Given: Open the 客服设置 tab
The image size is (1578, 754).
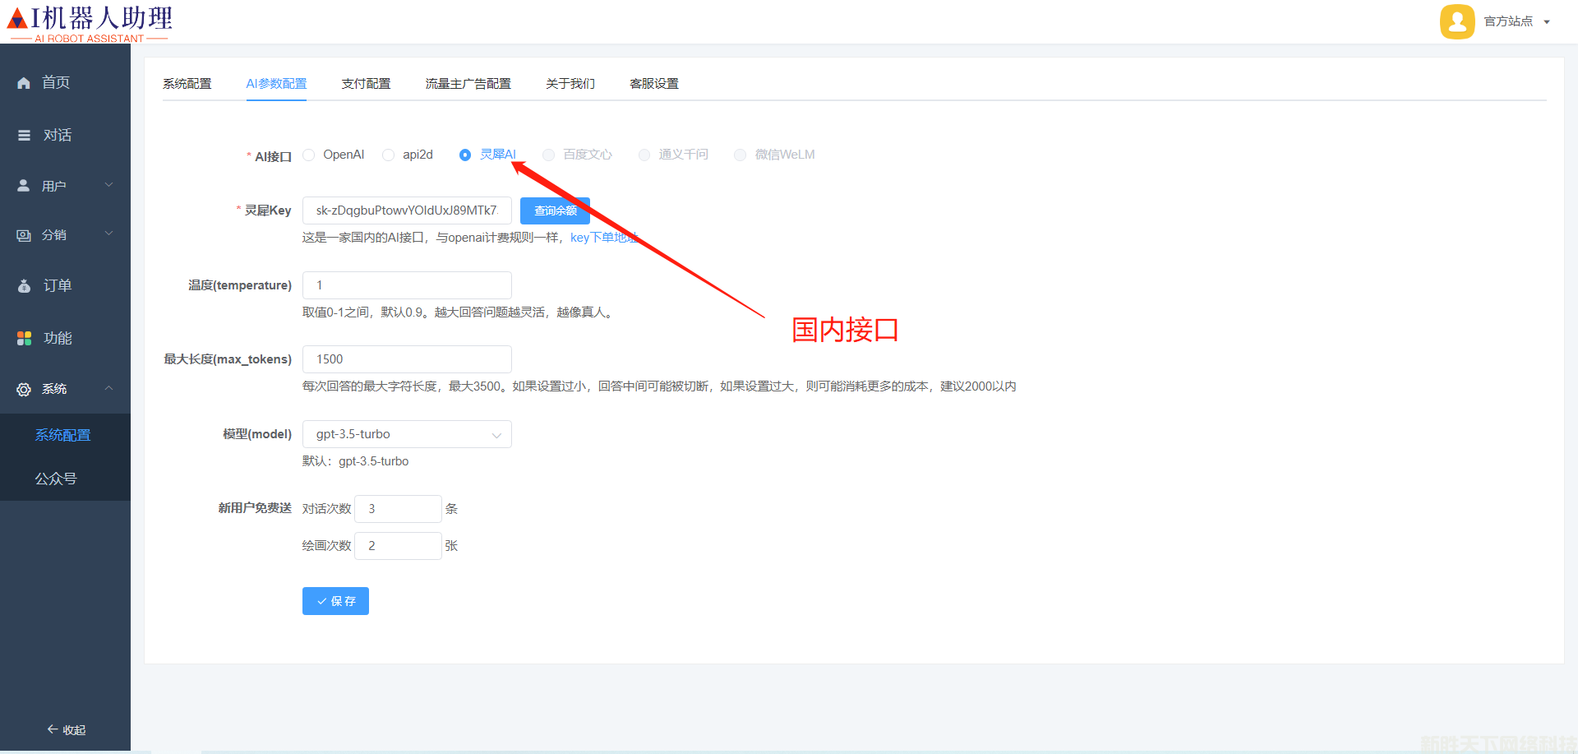Looking at the screenshot, I should (653, 84).
